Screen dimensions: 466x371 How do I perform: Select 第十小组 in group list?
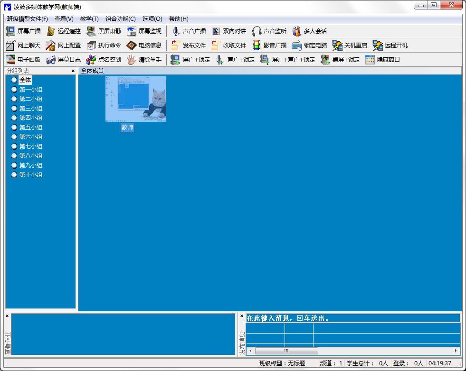[30, 175]
